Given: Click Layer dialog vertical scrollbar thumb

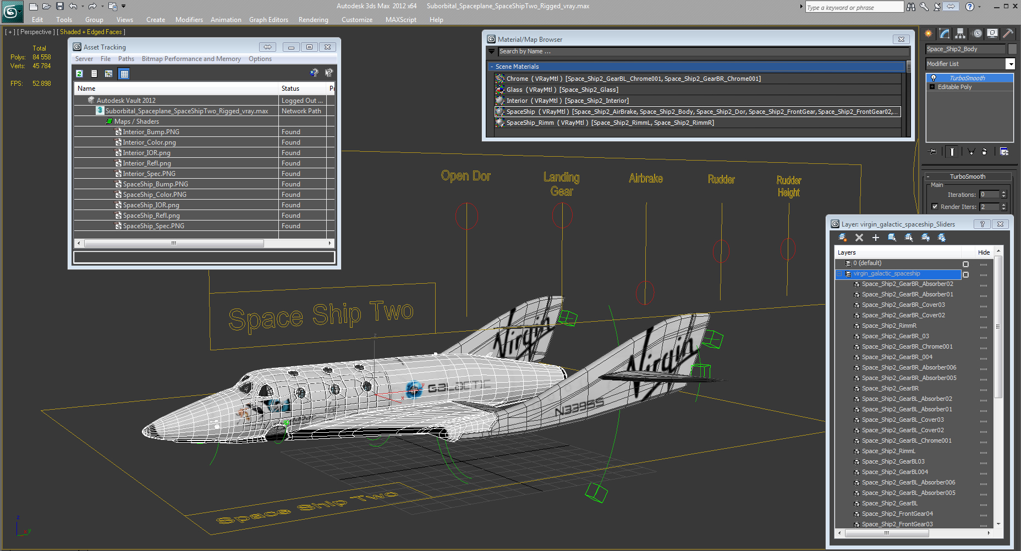Looking at the screenshot, I should (998, 327).
